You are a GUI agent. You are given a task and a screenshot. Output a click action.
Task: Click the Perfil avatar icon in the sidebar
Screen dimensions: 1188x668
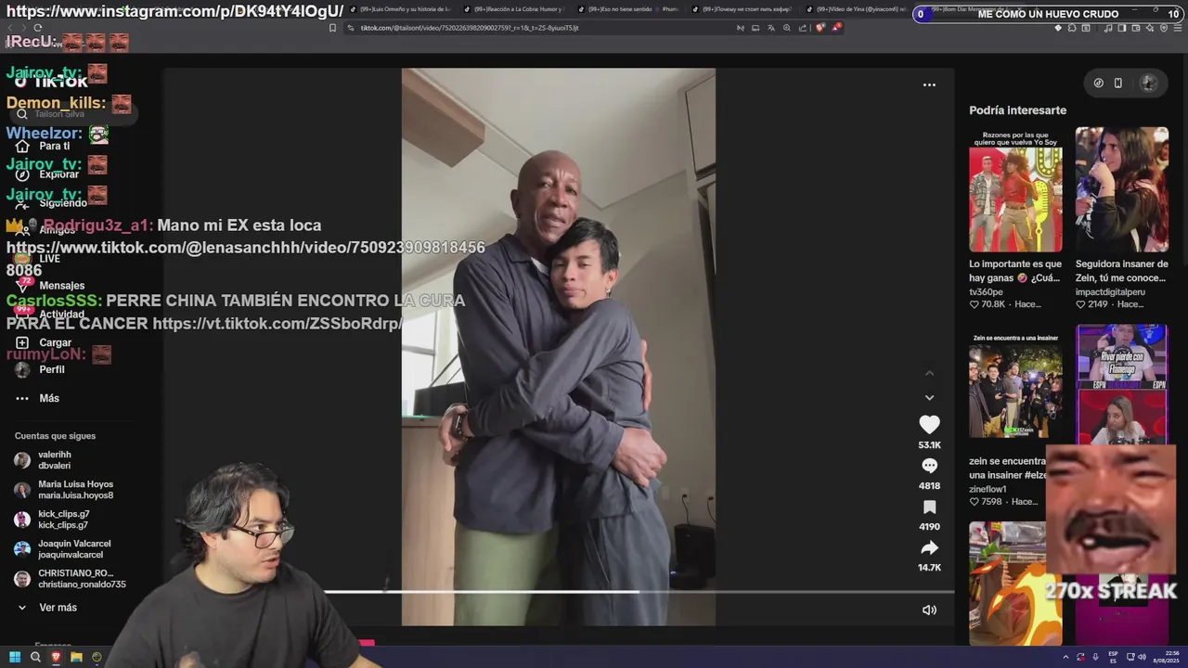[22, 369]
